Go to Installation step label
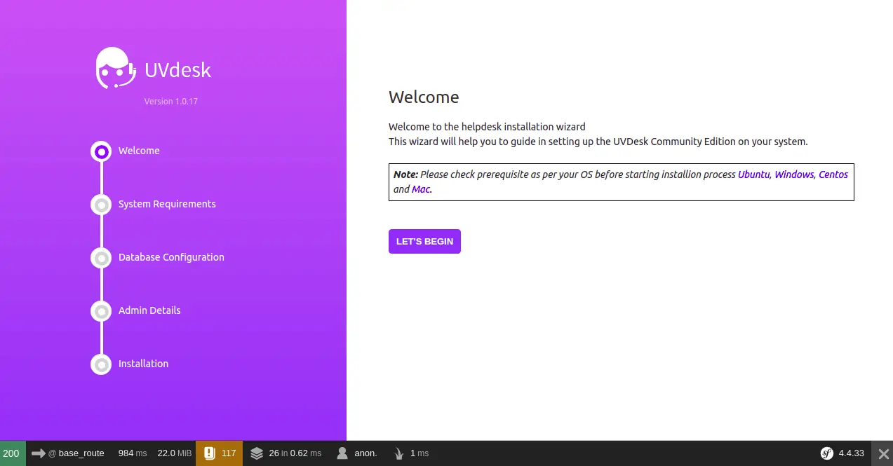This screenshot has width=893, height=466. coord(143,364)
